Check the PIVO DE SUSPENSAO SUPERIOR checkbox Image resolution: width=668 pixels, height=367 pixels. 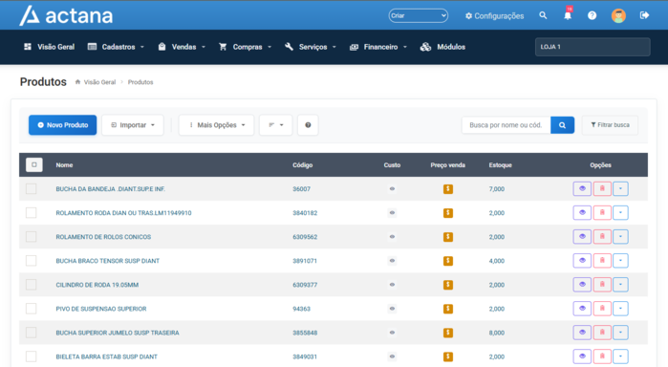[32, 309]
